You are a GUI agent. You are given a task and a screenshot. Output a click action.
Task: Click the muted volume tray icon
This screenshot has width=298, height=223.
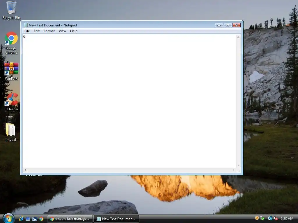pyautogui.click(x=276, y=218)
